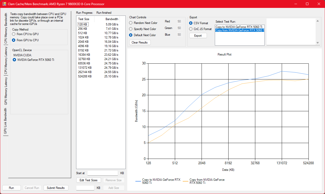Click the Test Size column header
This screenshot has width=325, height=194.
click(86, 19)
